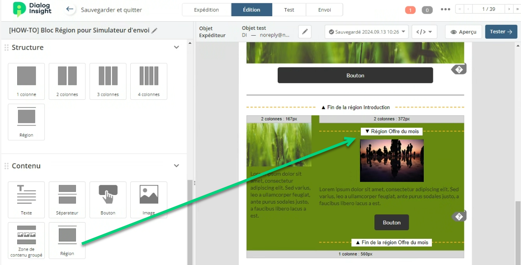
Task: Click the DI — noreply sender text
Action: [x=266, y=35]
